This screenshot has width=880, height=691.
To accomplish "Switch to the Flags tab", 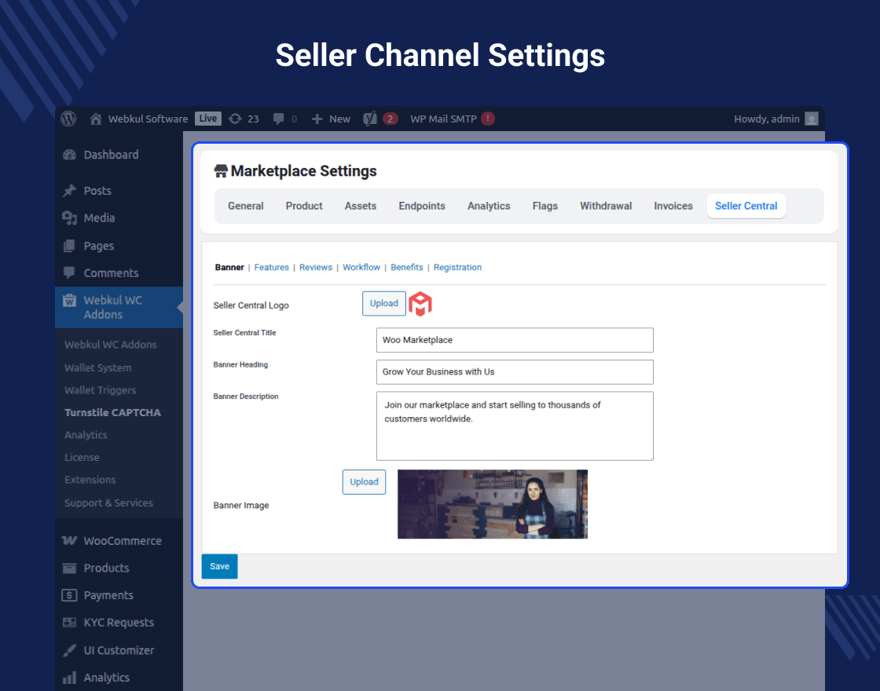I will tap(545, 206).
